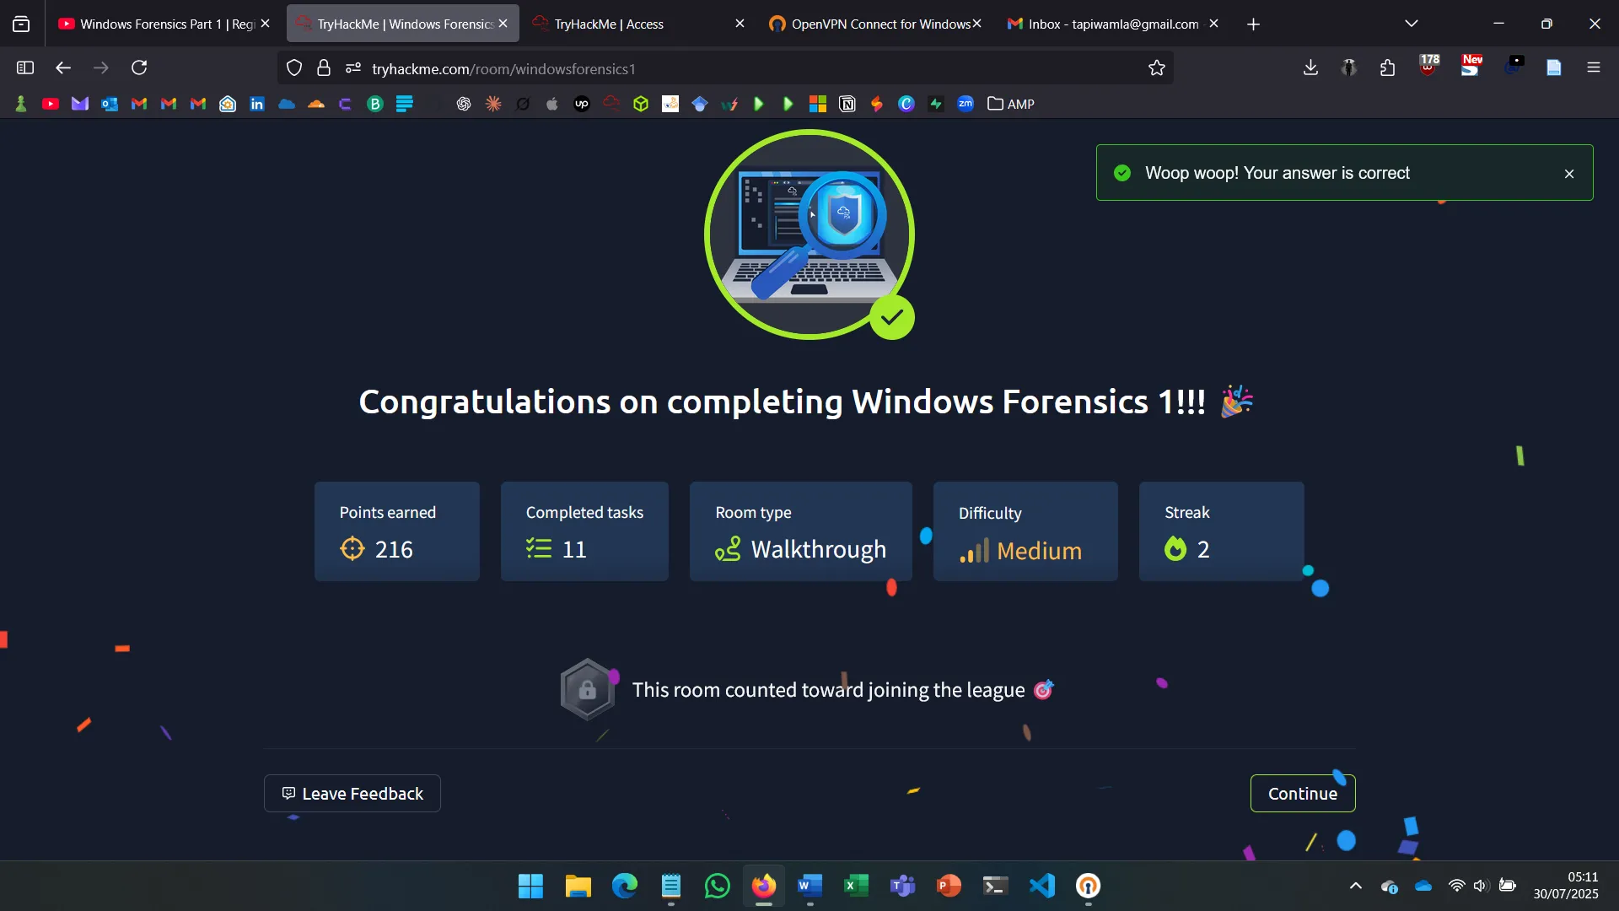
Task: Dismiss the answer is correct notification
Action: (x=1568, y=174)
